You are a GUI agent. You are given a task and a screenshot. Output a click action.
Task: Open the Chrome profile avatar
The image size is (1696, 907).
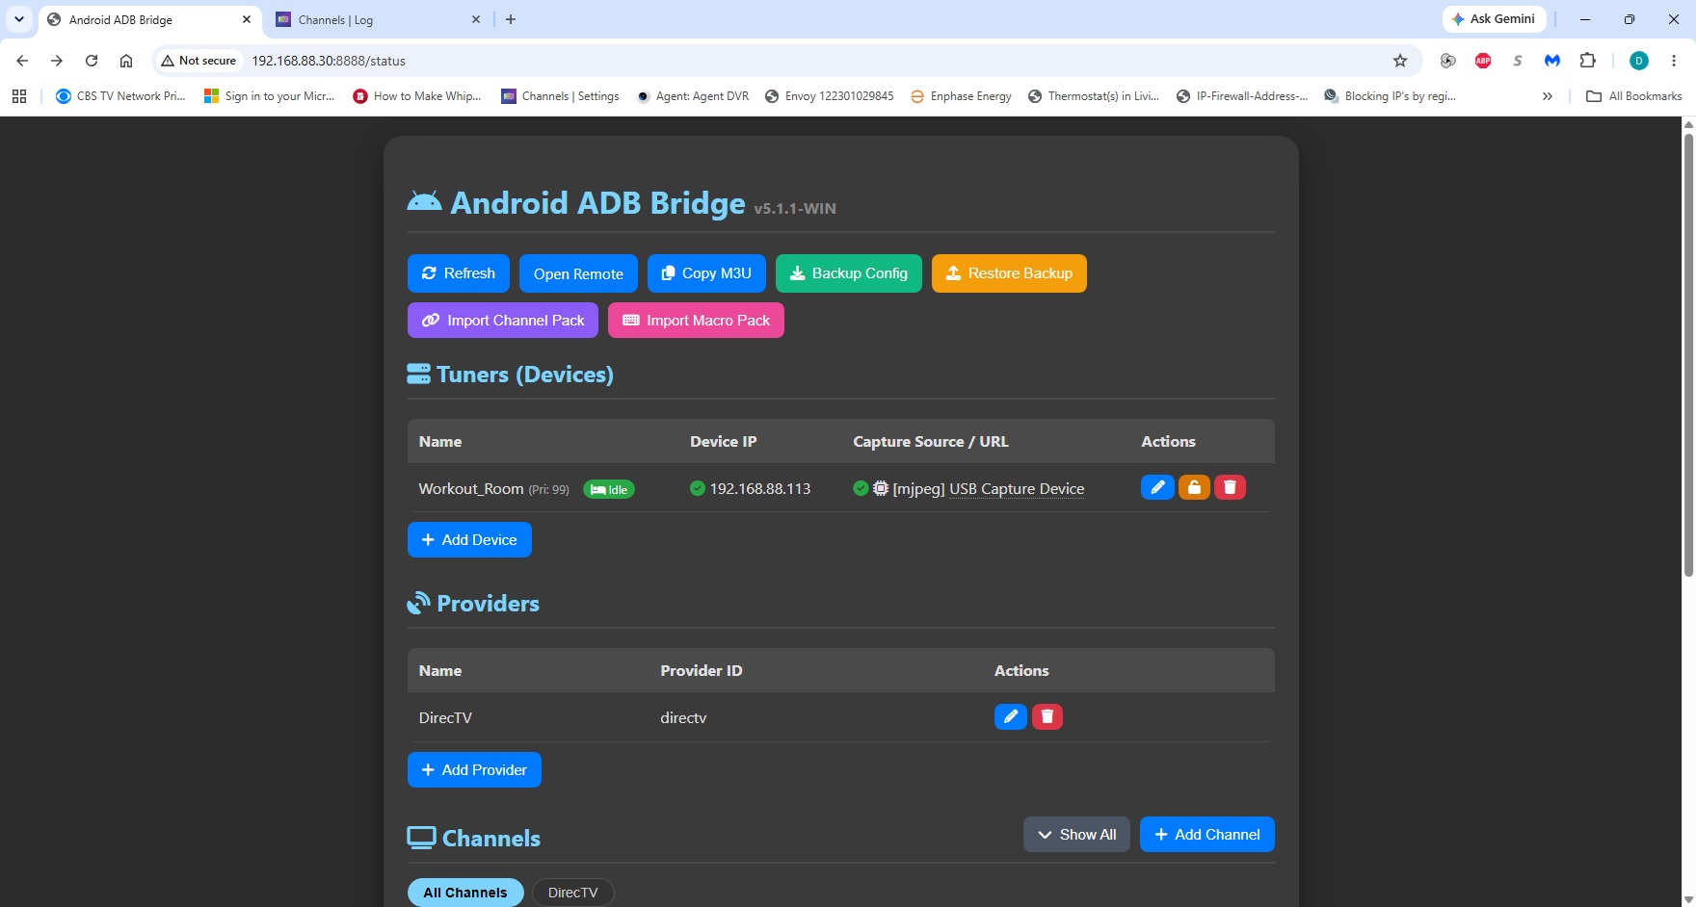(1639, 61)
